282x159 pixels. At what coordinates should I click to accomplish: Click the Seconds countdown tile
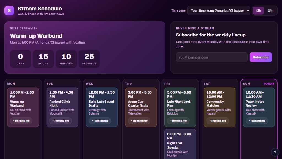click(89, 59)
